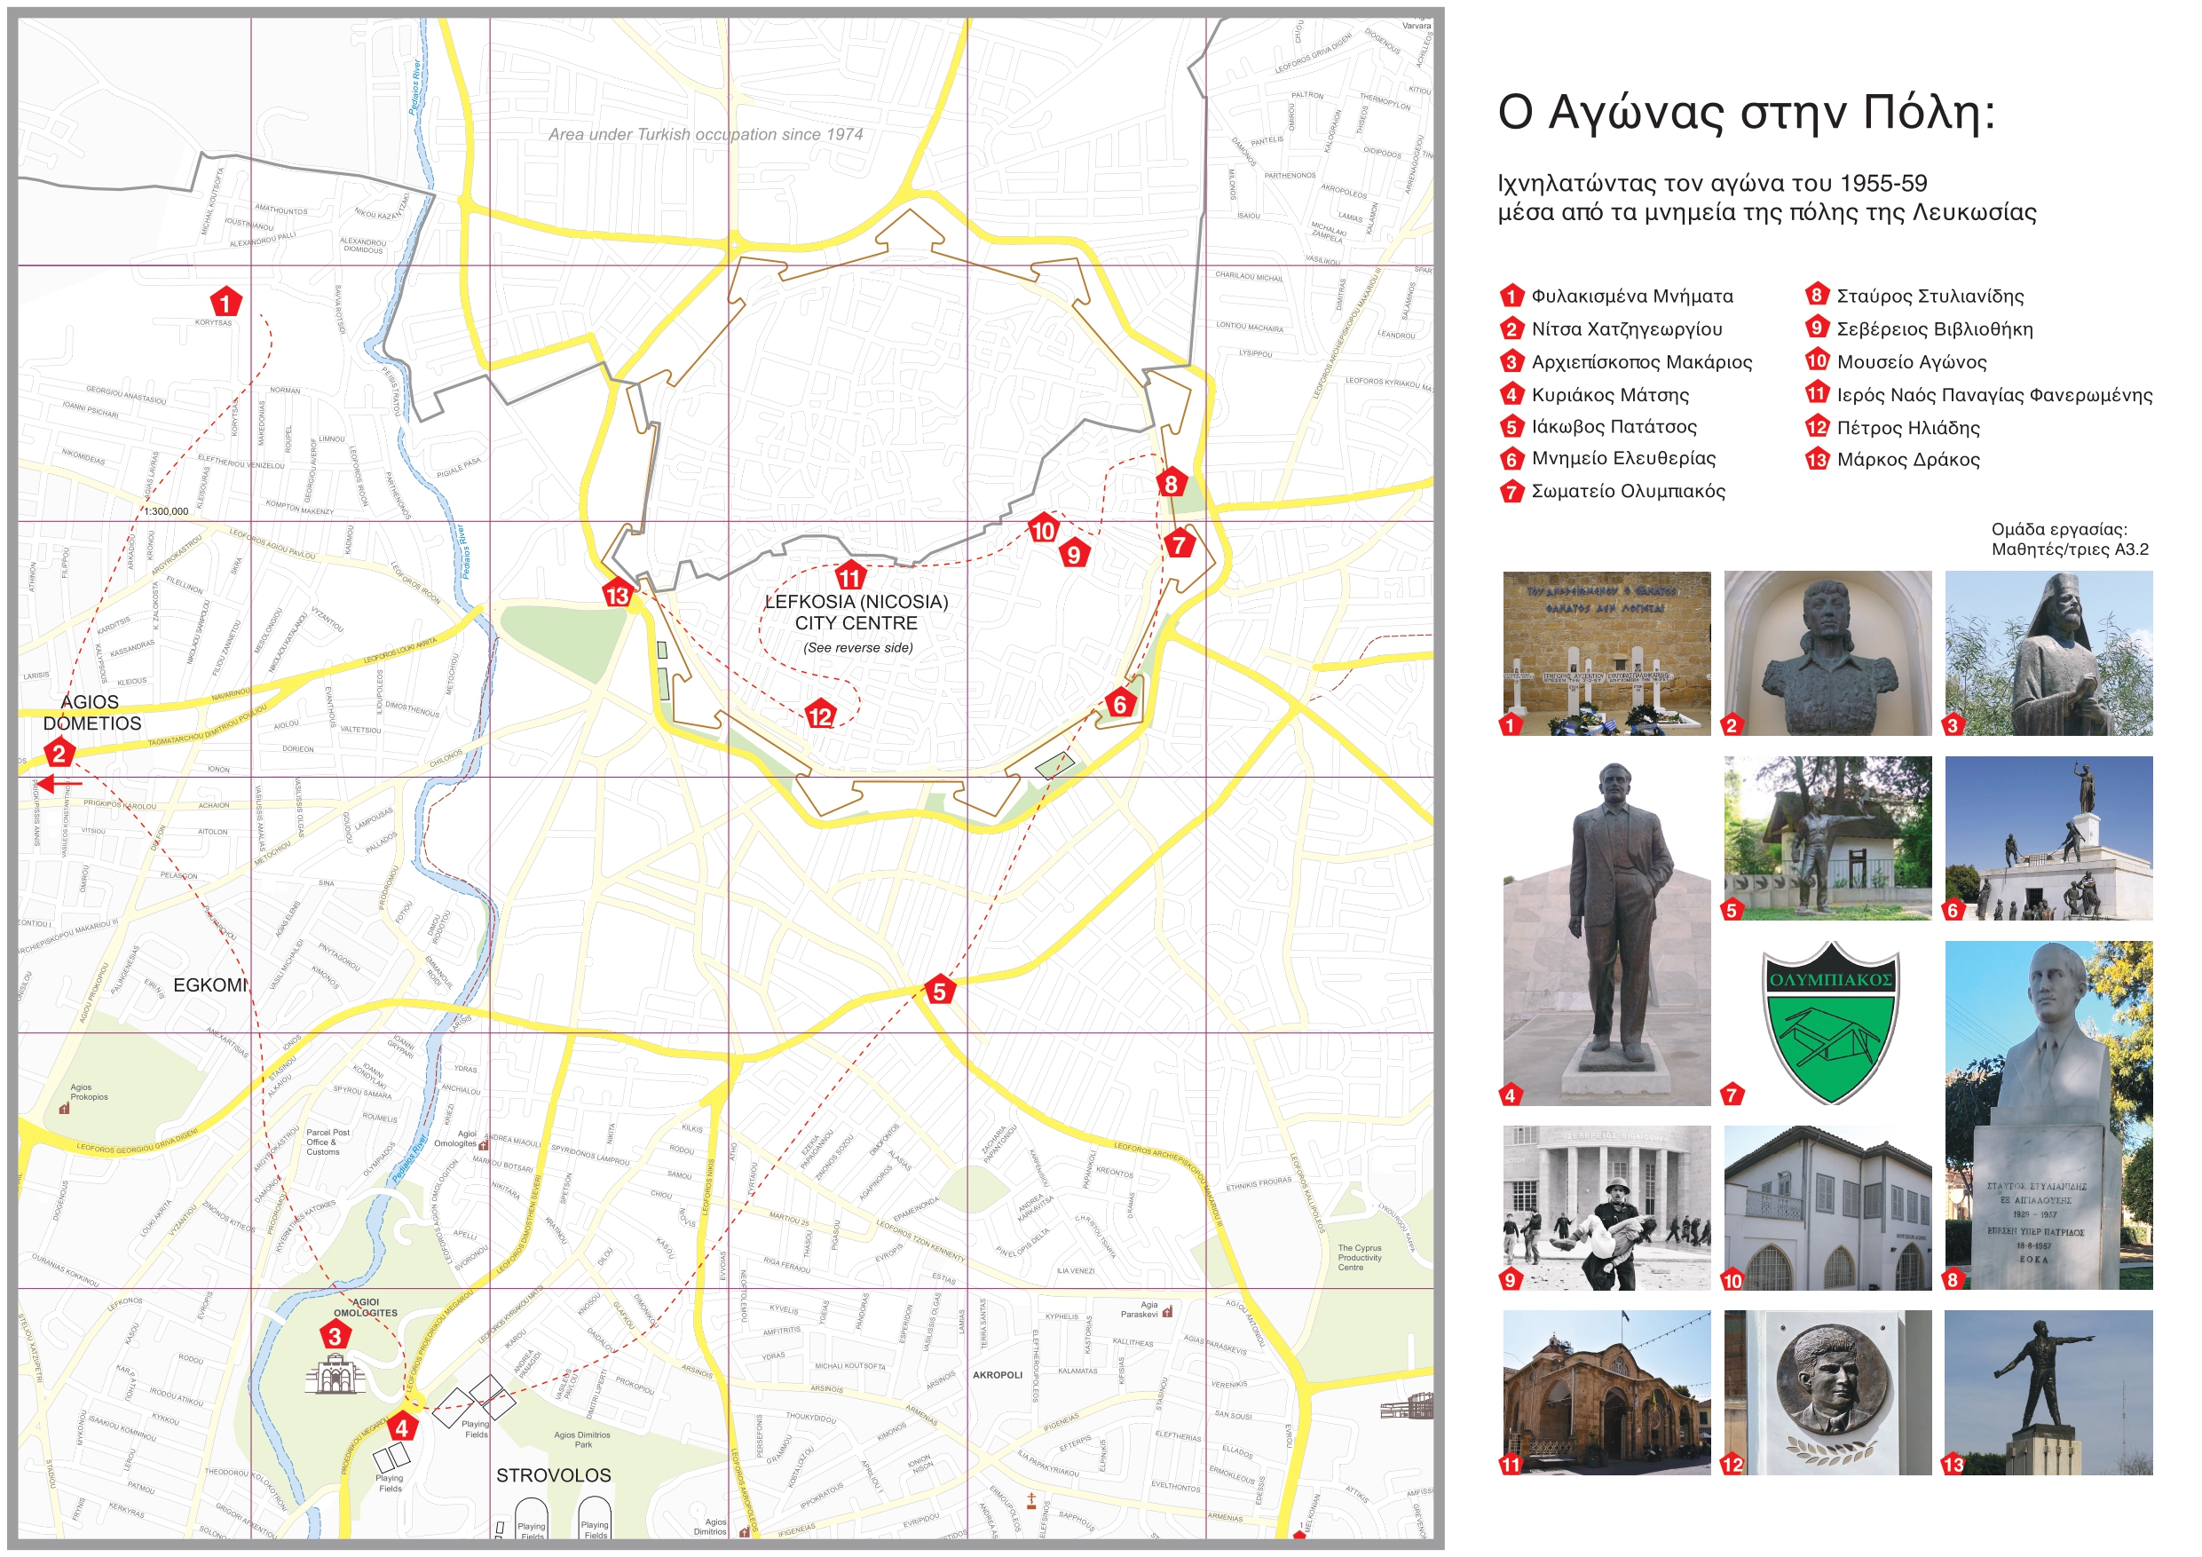The height and width of the screenshot is (1557, 2202).
Task: Click the STROVOLOS district label
Action: [553, 1475]
